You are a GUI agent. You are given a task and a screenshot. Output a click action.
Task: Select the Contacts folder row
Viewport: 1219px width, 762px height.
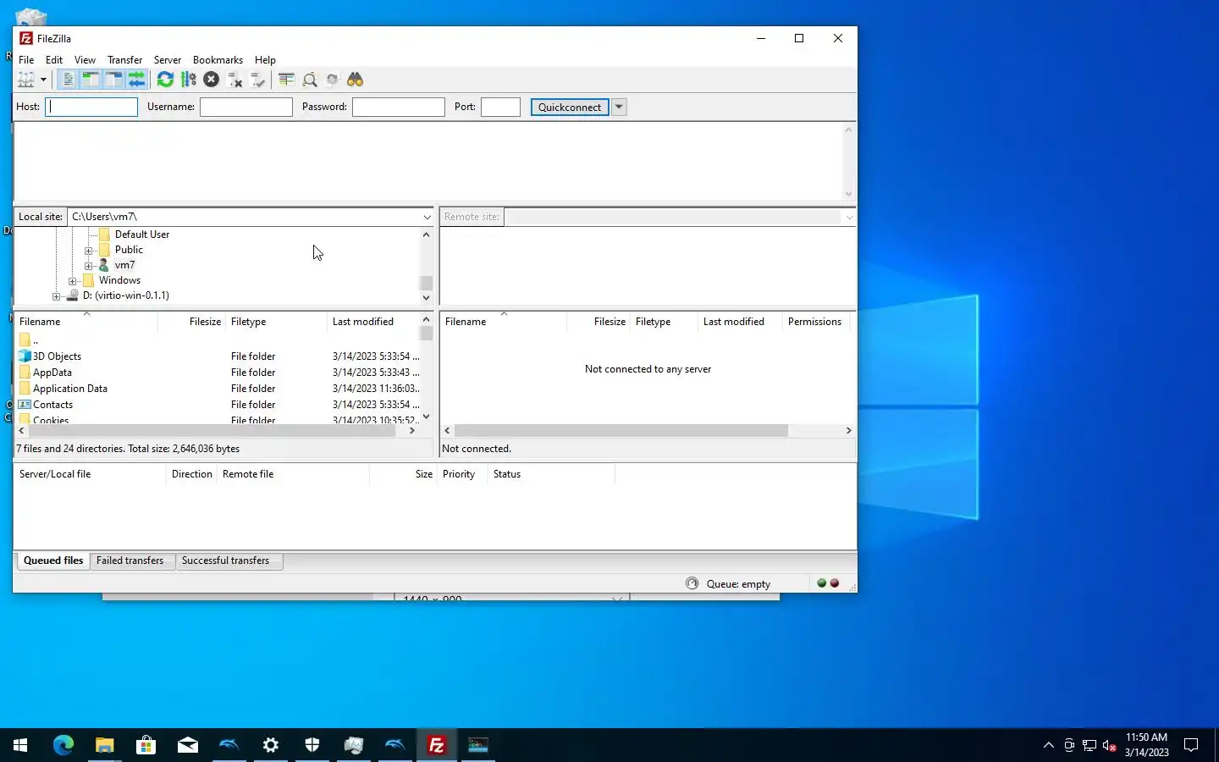point(218,405)
